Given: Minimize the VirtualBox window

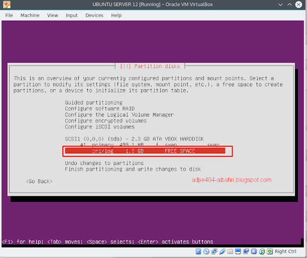Looking at the screenshot, I should click(x=280, y=4).
